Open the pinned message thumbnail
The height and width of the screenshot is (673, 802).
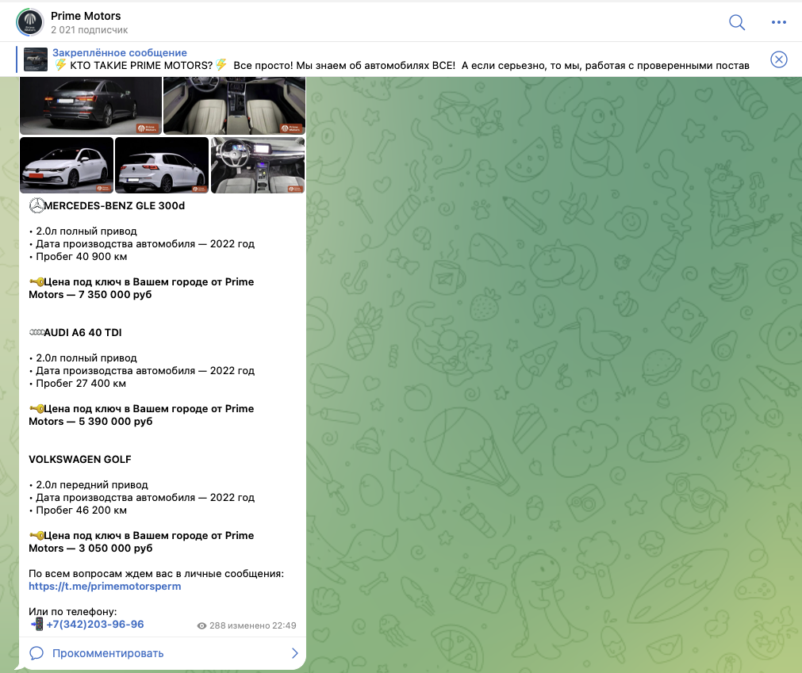tap(35, 59)
